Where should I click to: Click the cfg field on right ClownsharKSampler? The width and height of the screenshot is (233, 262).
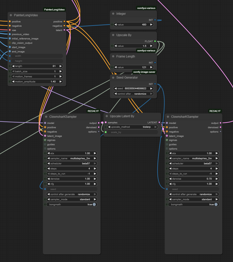click(x=194, y=184)
